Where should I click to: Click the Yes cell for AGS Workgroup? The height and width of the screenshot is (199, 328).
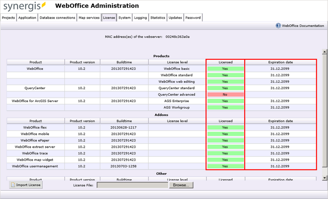pyautogui.click(x=226, y=107)
